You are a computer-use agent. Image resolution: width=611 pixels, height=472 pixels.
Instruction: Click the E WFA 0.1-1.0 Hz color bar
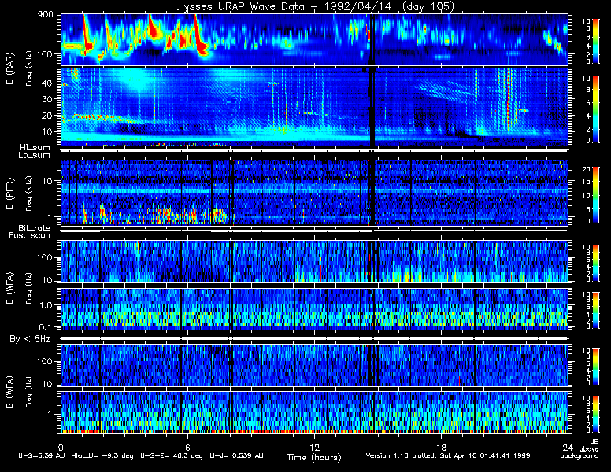click(x=596, y=310)
